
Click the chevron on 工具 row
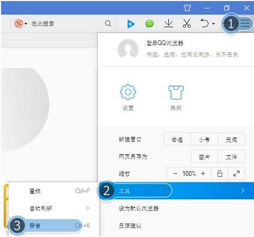[243, 191]
